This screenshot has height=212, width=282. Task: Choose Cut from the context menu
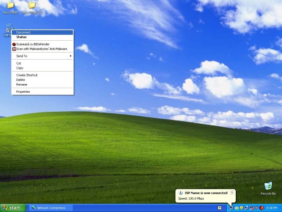pos(42,63)
